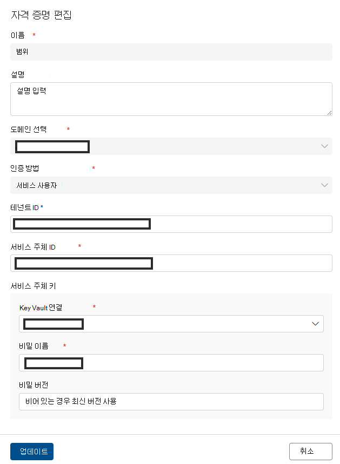Click the Key Vault 연결 label
The image size is (340, 464).
(x=41, y=308)
